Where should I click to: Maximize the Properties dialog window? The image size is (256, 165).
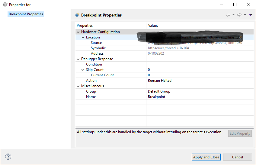[235, 5]
